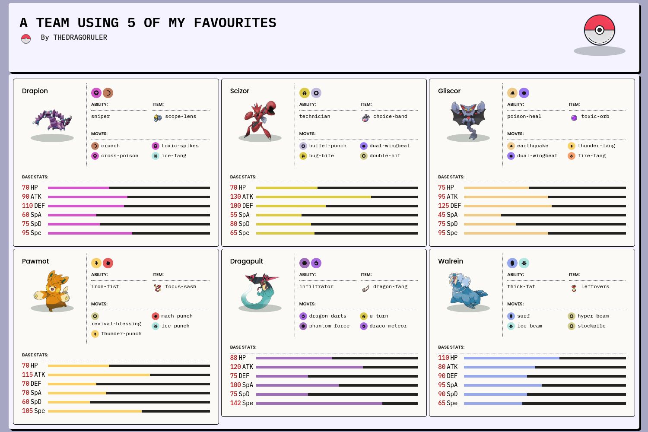Click the dragon-fang item icon
Image resolution: width=648 pixels, height=432 pixels.
pyautogui.click(x=366, y=288)
